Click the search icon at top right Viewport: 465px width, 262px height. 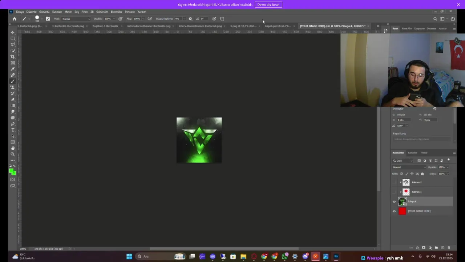point(435,19)
